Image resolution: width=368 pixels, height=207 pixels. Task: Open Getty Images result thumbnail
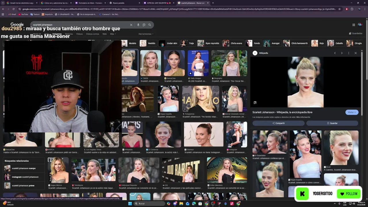(x=198, y=63)
